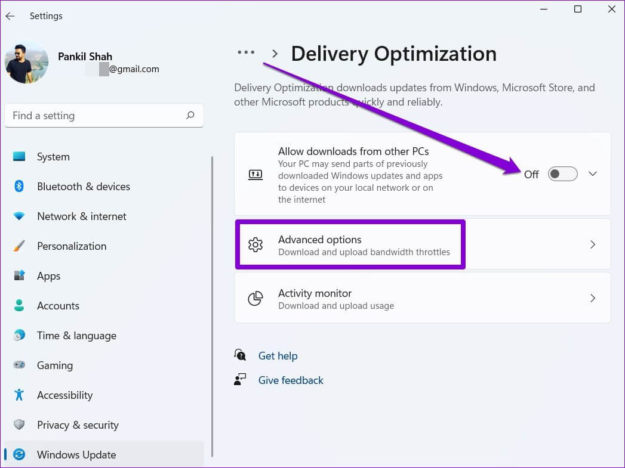Select Windows Update in sidebar
The height and width of the screenshot is (468, 625).
point(104,454)
